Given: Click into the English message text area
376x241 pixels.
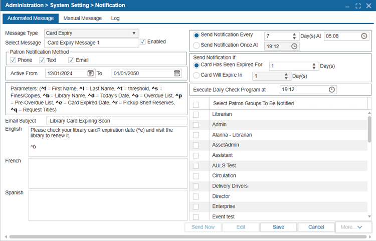Looking at the screenshot, I should pos(108,142).
